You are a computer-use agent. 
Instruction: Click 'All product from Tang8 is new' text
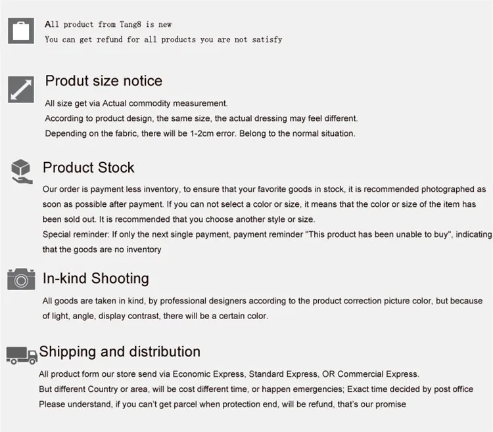(x=108, y=24)
